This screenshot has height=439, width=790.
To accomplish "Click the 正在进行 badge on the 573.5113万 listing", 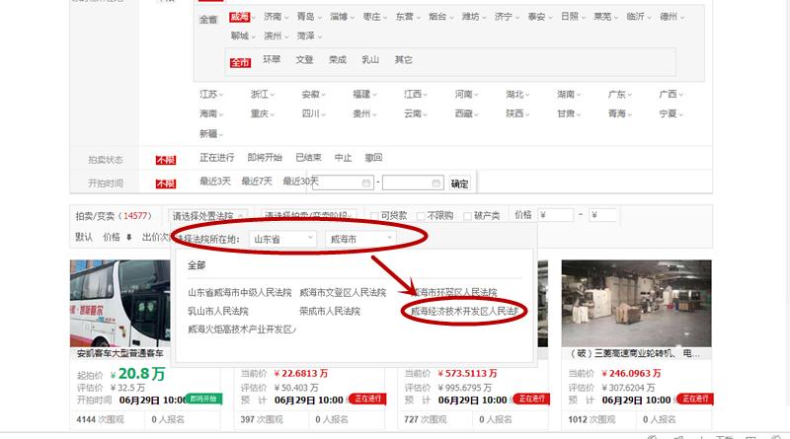I will click(x=531, y=399).
